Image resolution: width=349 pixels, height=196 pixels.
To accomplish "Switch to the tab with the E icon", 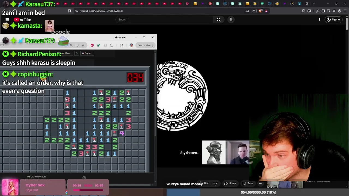I will (299, 4).
